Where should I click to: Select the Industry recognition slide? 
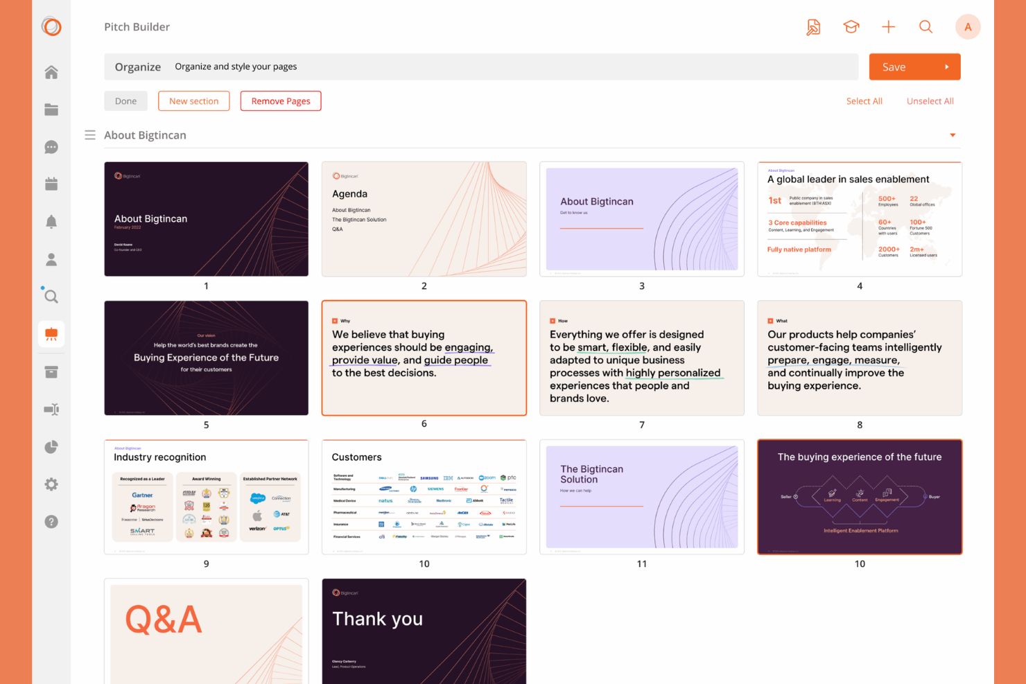tap(206, 497)
